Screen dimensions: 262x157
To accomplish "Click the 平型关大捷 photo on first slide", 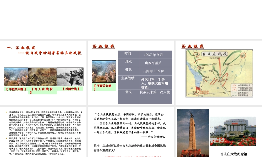I will [16, 77].
